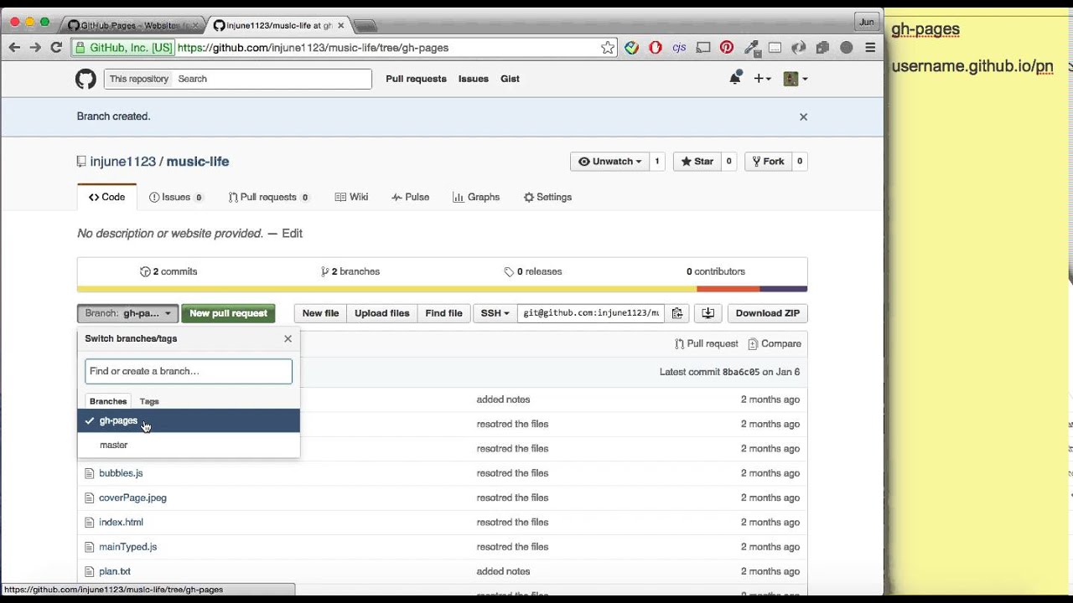Viewport: 1073px width, 603px height.
Task: Open the Issues tab
Action: [x=176, y=198]
